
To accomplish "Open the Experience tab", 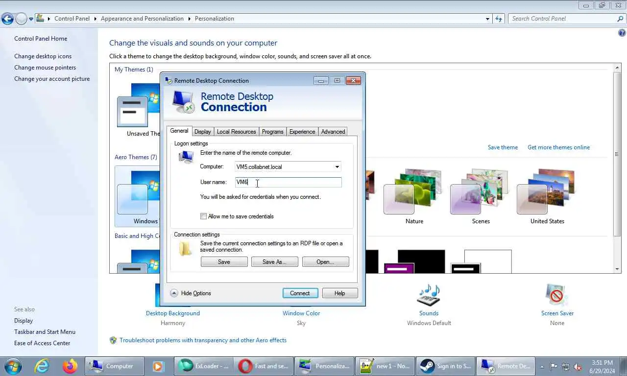I will click(x=302, y=132).
